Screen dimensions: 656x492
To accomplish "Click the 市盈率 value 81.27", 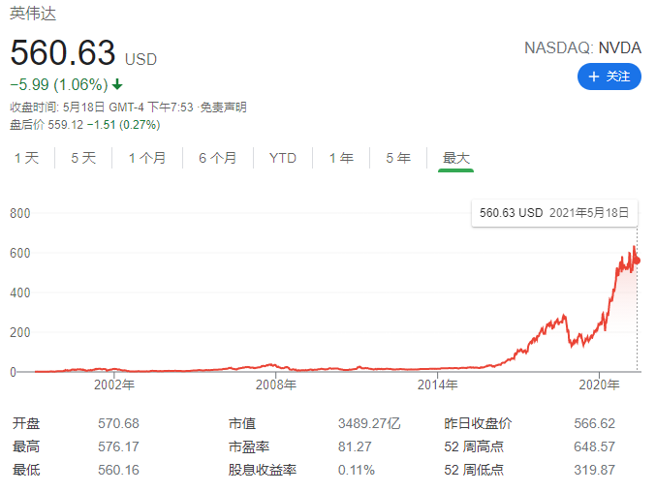I will [355, 446].
